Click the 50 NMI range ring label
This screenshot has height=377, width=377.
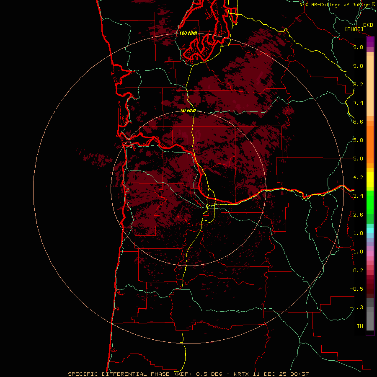(x=188, y=111)
